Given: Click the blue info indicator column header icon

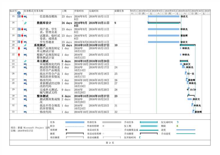Looking at the screenshot, I should click(x=19, y=13).
